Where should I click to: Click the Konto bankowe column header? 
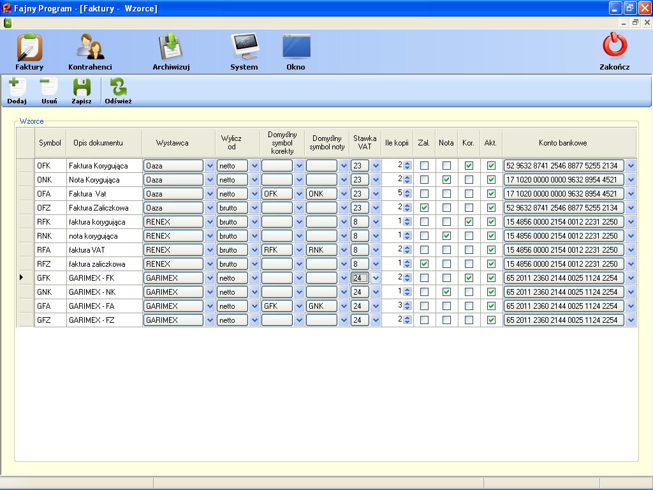click(x=562, y=143)
